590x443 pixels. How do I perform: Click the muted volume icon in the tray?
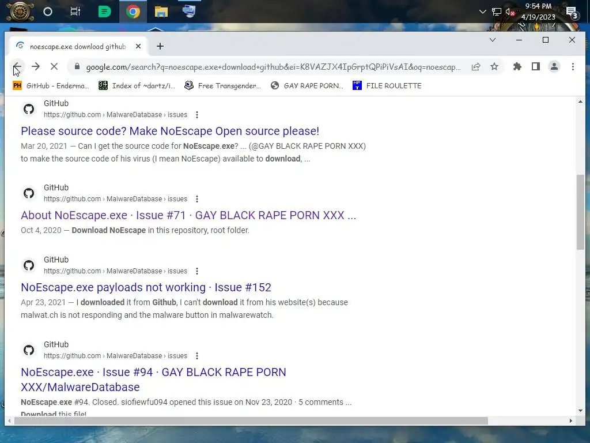[x=510, y=12]
